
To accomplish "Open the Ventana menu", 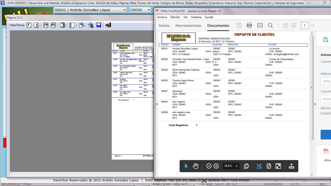I will point(196,17).
